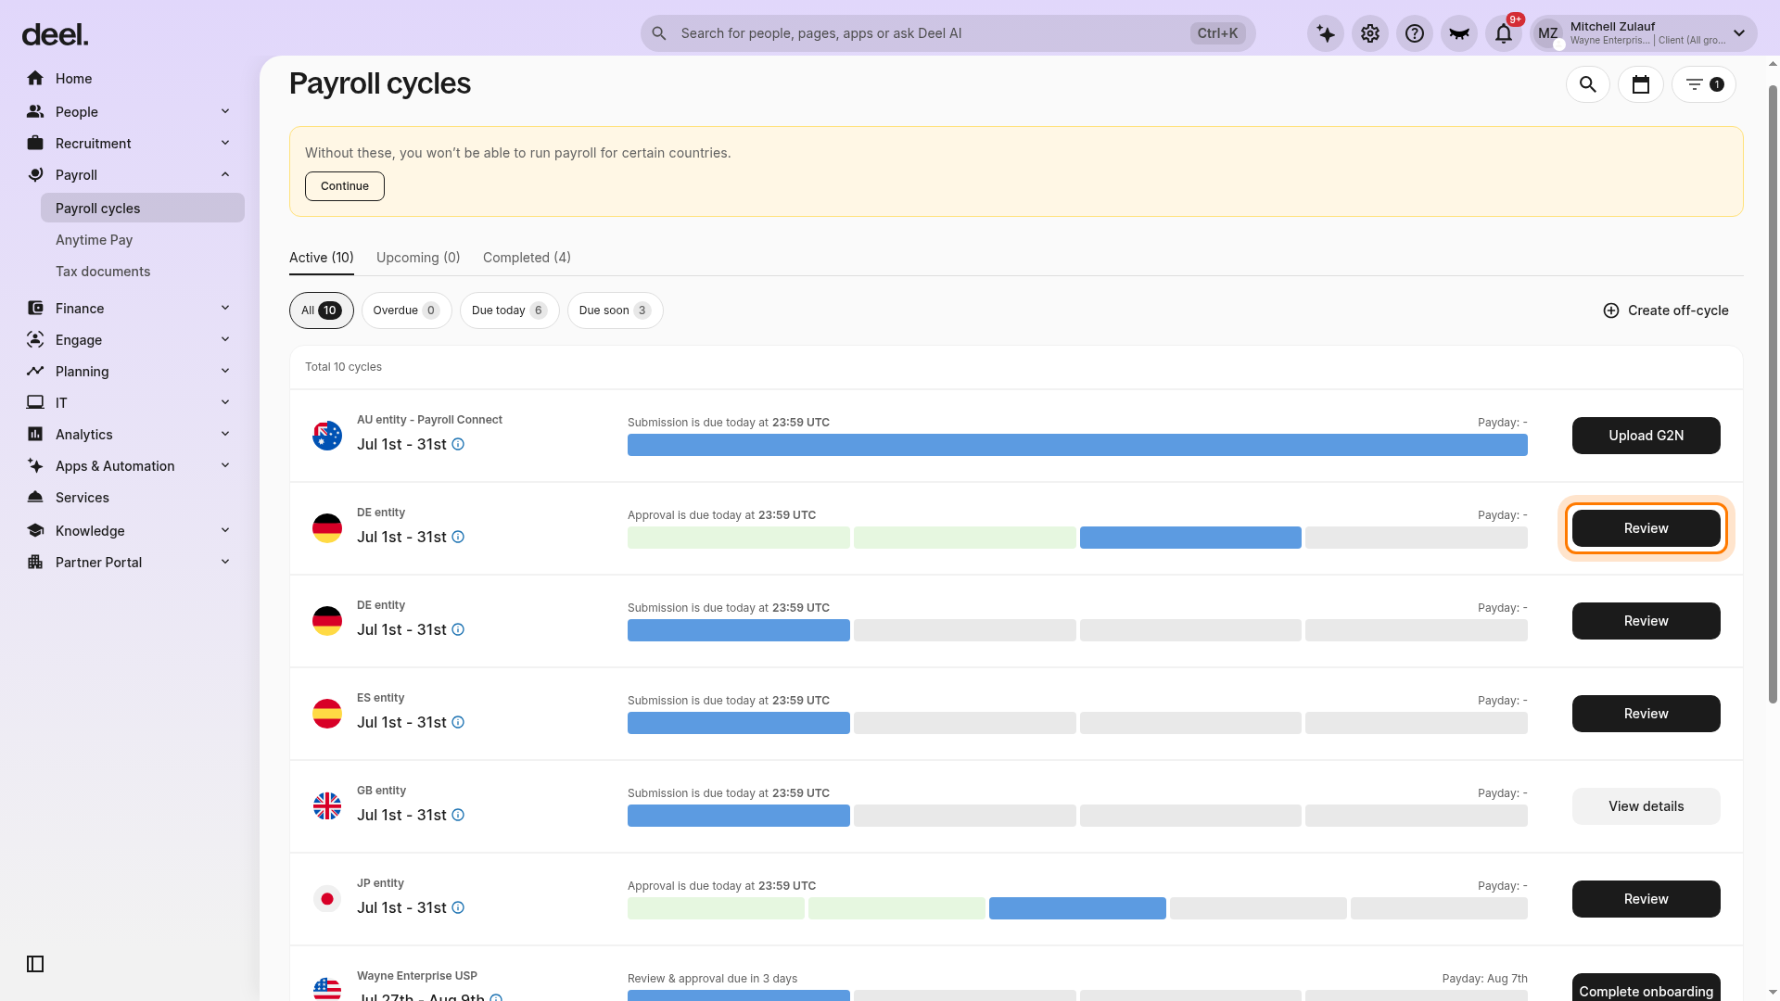Expand Apps & Automation chevron
Viewport: 1780px width, 1001px height.
(225, 465)
